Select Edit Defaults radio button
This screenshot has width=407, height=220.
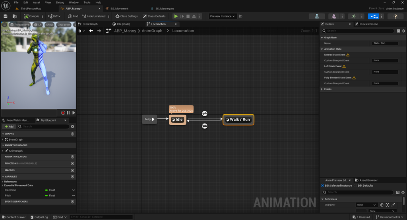pos(355,186)
